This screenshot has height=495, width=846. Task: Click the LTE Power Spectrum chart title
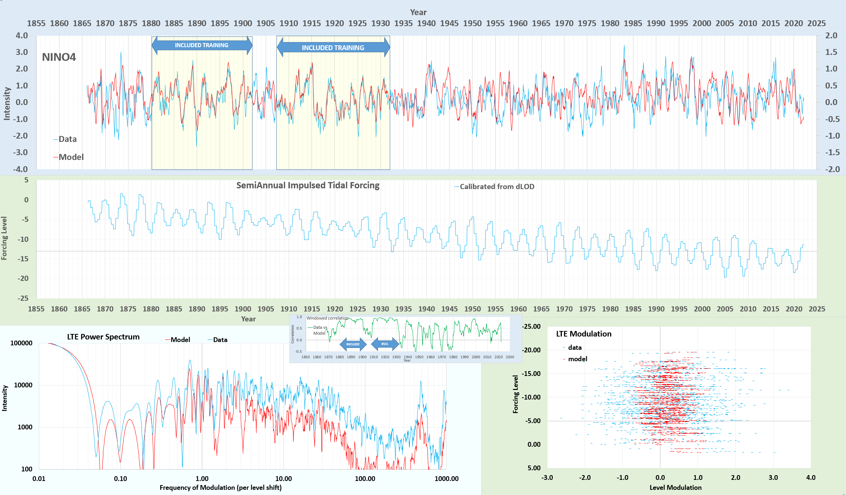click(x=103, y=337)
